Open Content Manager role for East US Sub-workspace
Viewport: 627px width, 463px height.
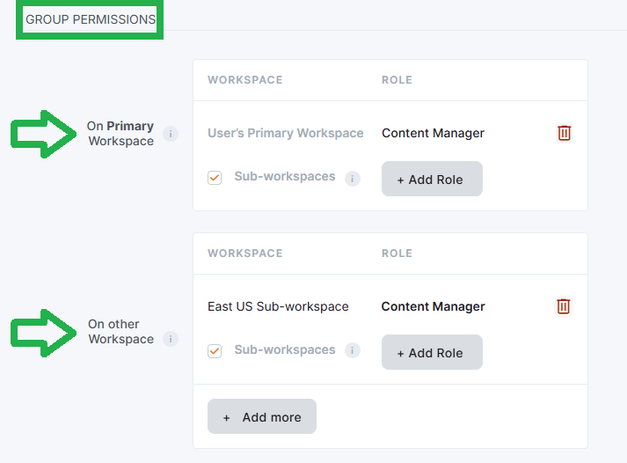(x=433, y=307)
